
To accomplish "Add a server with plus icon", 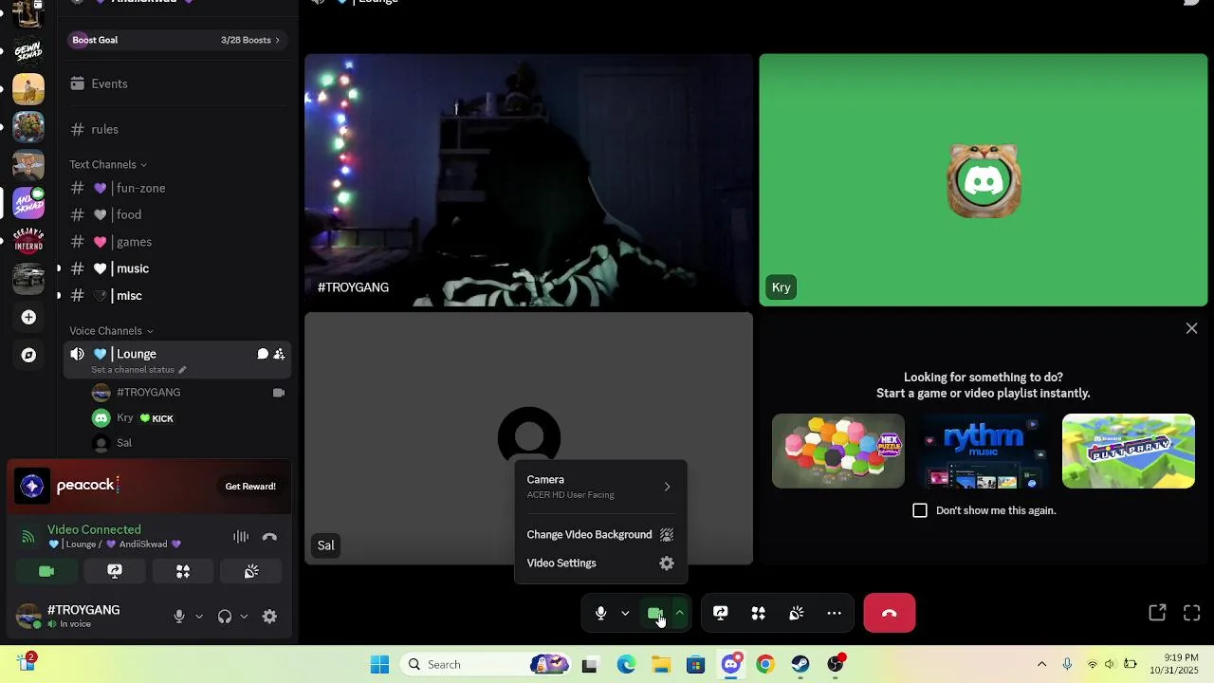I will [x=28, y=317].
